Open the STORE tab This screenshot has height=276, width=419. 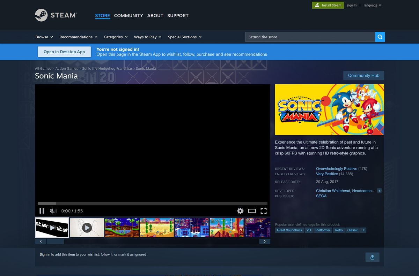[102, 16]
